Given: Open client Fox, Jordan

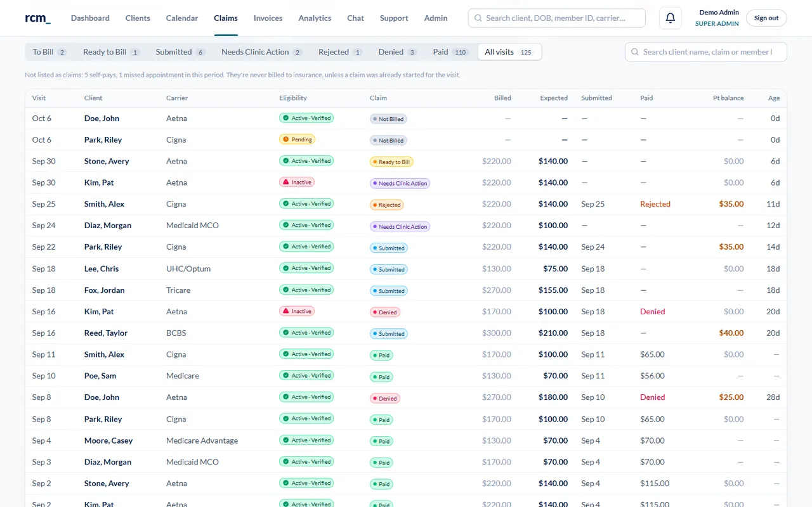Looking at the screenshot, I should click(x=104, y=290).
